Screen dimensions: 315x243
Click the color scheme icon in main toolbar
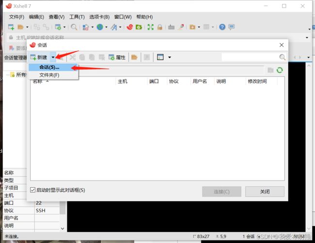coord(86,27)
